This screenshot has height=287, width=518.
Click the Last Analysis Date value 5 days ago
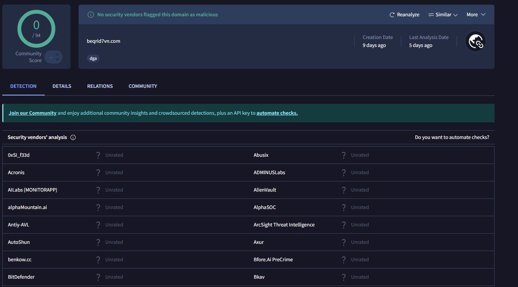[x=421, y=45]
